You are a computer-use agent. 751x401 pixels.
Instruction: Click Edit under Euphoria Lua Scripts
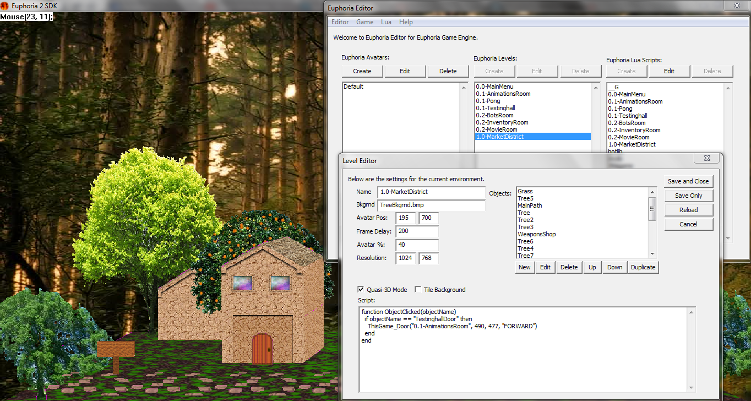point(669,71)
